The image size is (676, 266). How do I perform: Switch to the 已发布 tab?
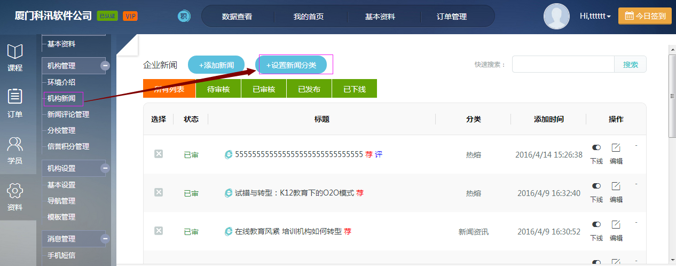309,89
